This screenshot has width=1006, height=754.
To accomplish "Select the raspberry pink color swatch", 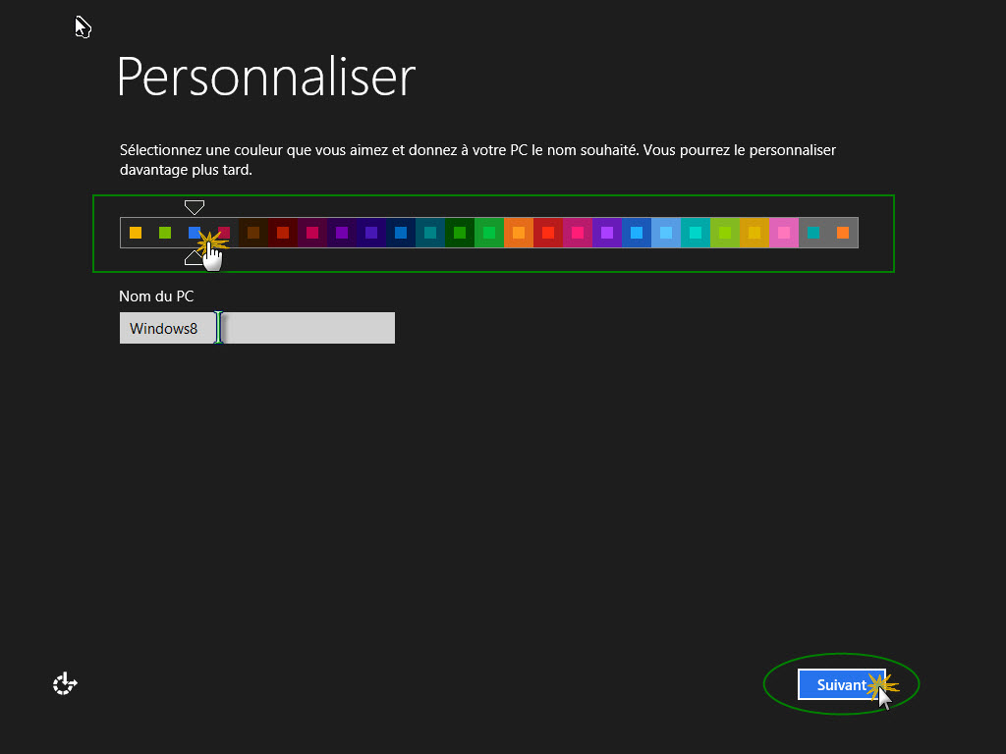I will tap(578, 233).
